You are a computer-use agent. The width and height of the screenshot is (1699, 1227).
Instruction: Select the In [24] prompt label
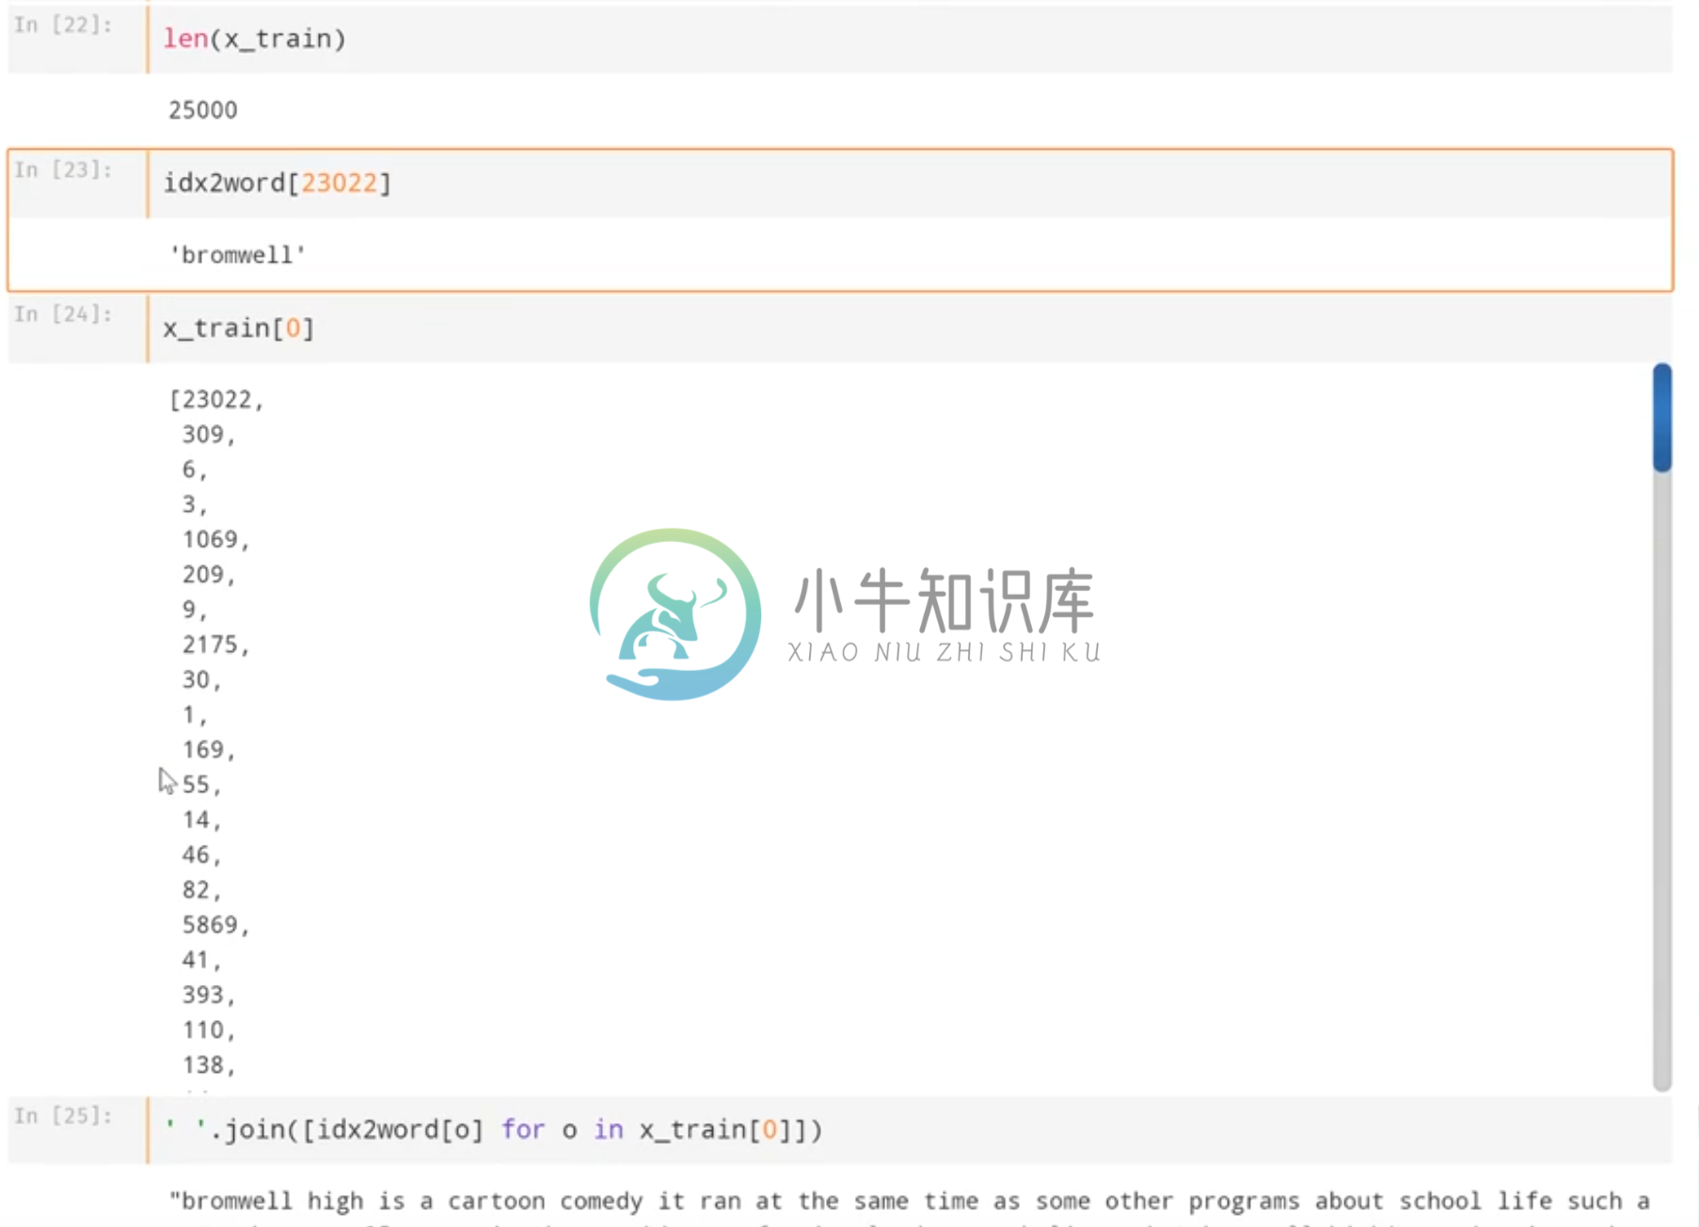point(63,314)
